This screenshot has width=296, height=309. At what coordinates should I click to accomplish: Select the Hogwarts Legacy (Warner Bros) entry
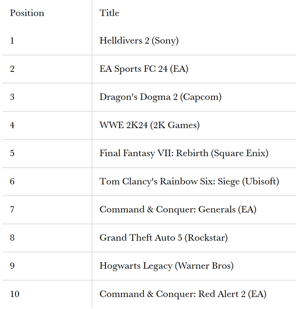tap(166, 266)
